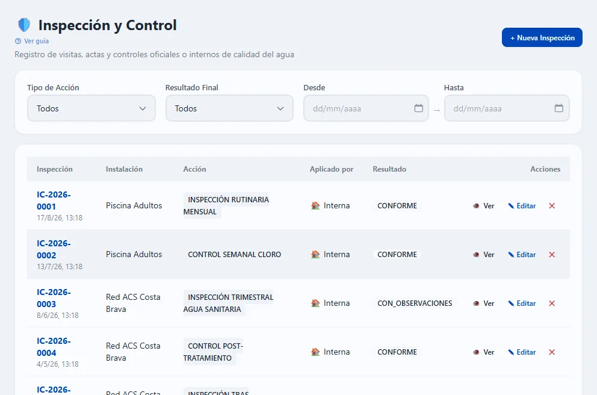
Task: Click the Inspección column header
Action: [x=54, y=169]
